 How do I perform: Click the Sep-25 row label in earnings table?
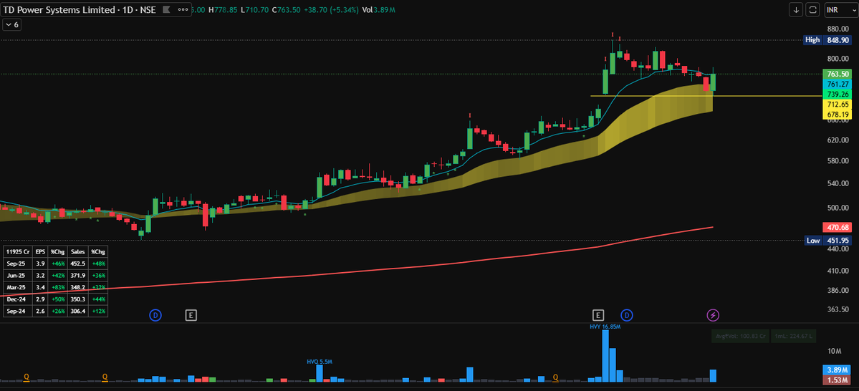(17, 264)
